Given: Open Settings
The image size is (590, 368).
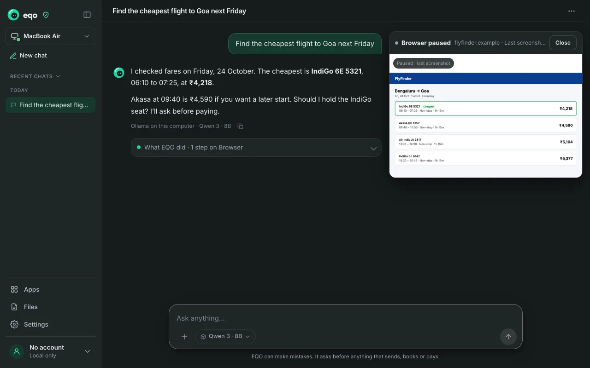Looking at the screenshot, I should [50, 324].
